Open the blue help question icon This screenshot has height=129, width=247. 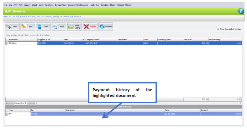tap(241, 11)
